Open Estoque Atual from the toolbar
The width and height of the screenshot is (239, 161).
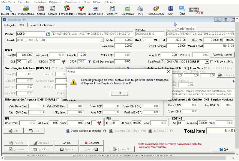click(x=156, y=10)
